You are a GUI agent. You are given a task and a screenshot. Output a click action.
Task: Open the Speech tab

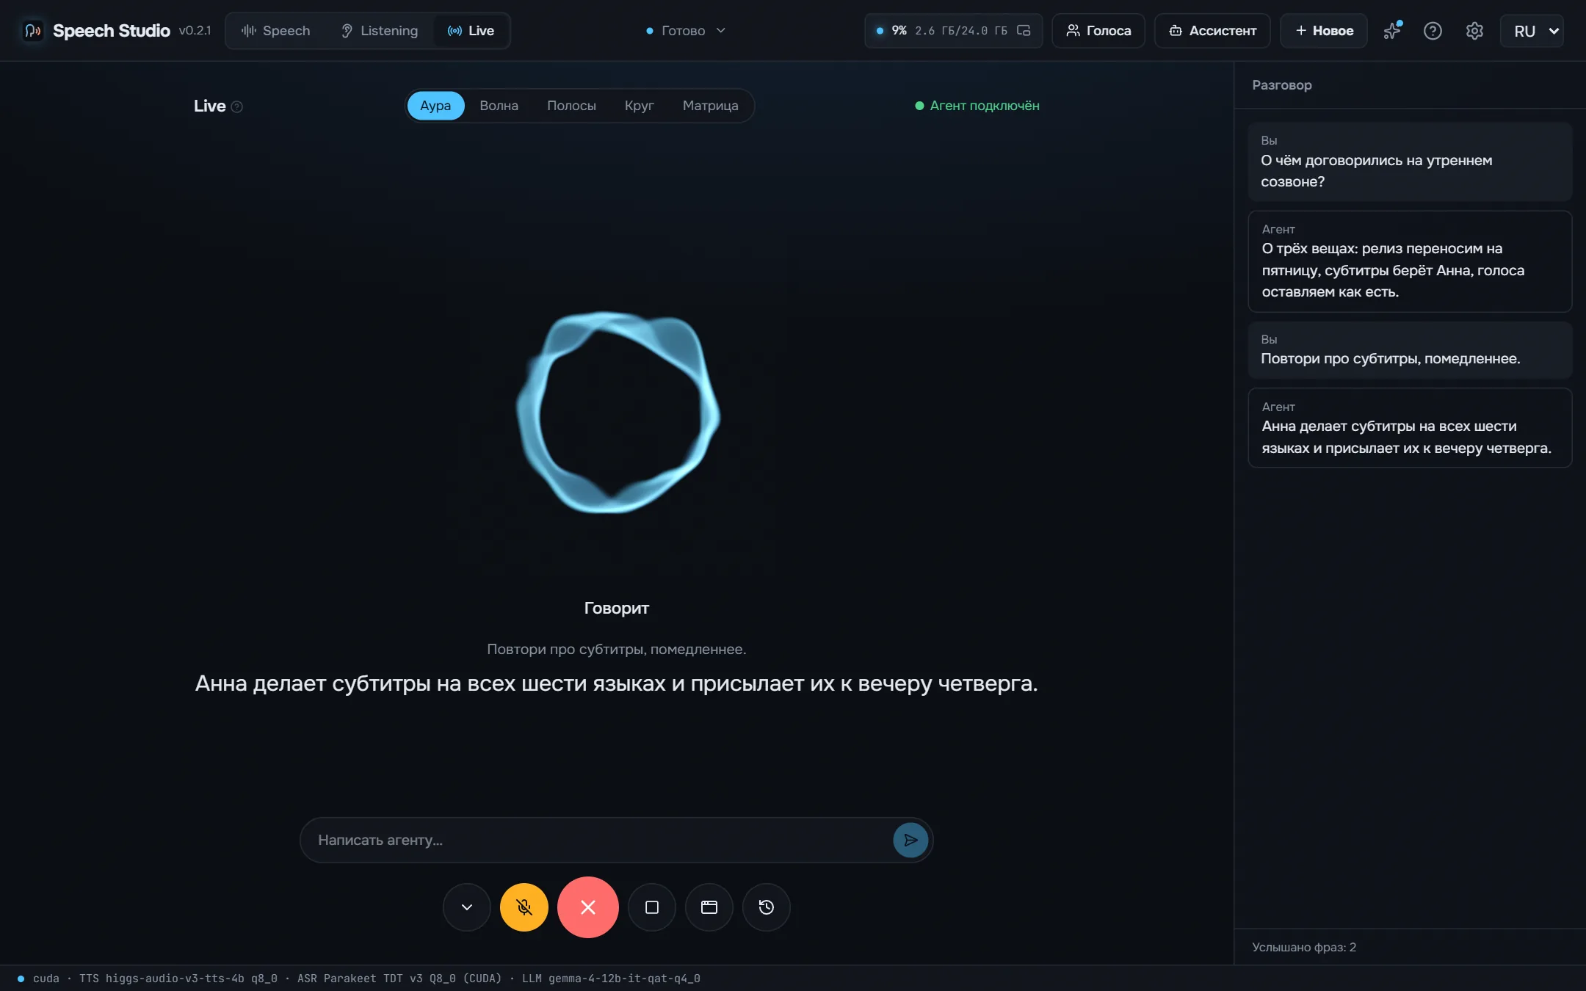tap(276, 31)
